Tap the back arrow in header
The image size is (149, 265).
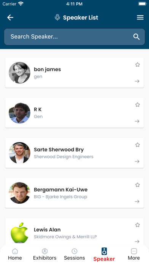tap(10, 18)
